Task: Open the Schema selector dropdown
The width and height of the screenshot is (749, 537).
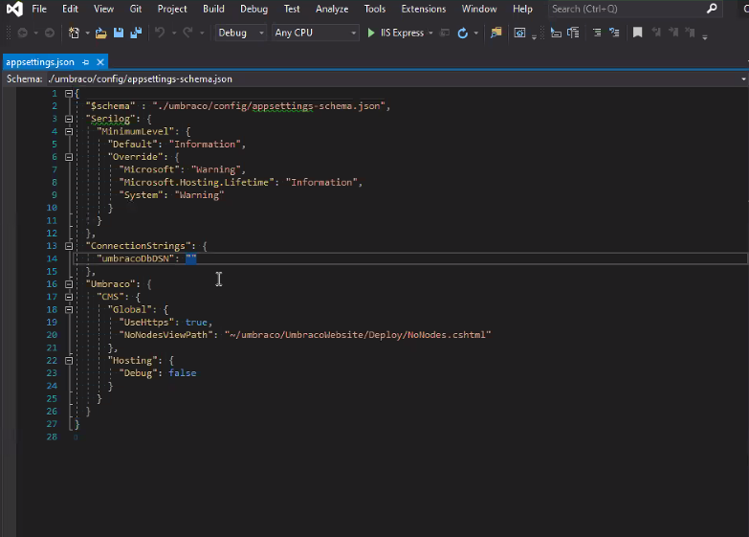Action: pos(744,79)
